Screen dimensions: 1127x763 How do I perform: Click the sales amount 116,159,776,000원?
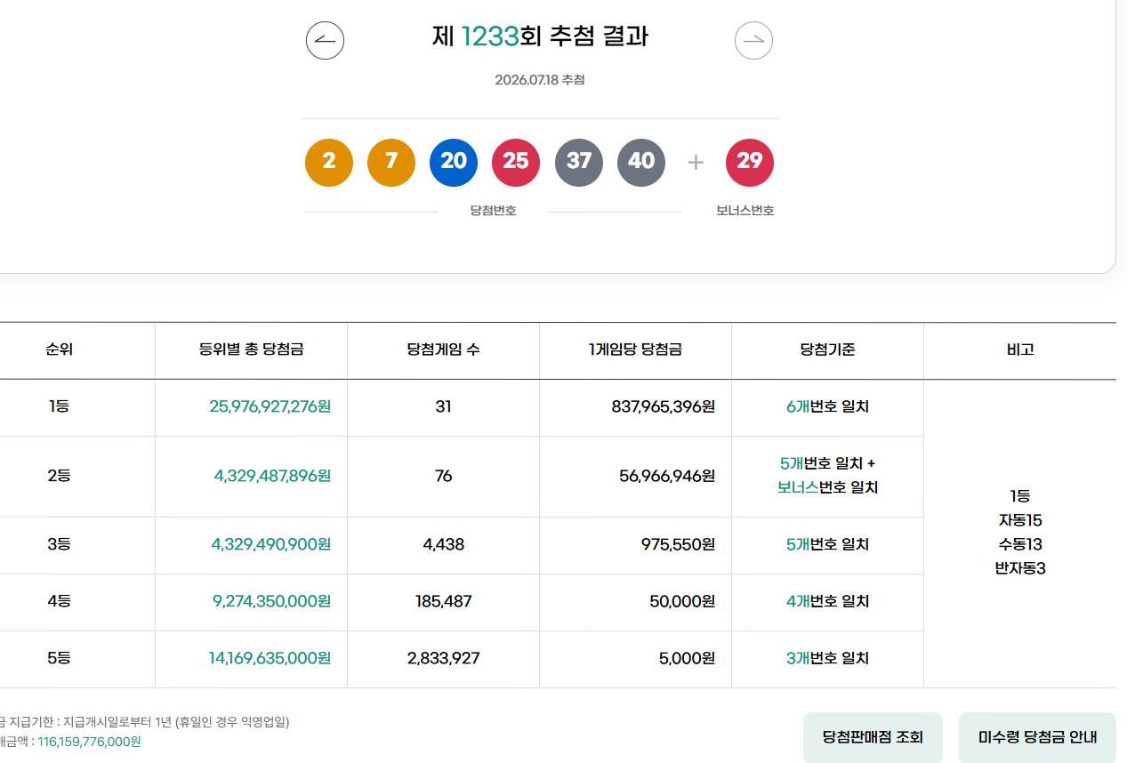(89, 742)
